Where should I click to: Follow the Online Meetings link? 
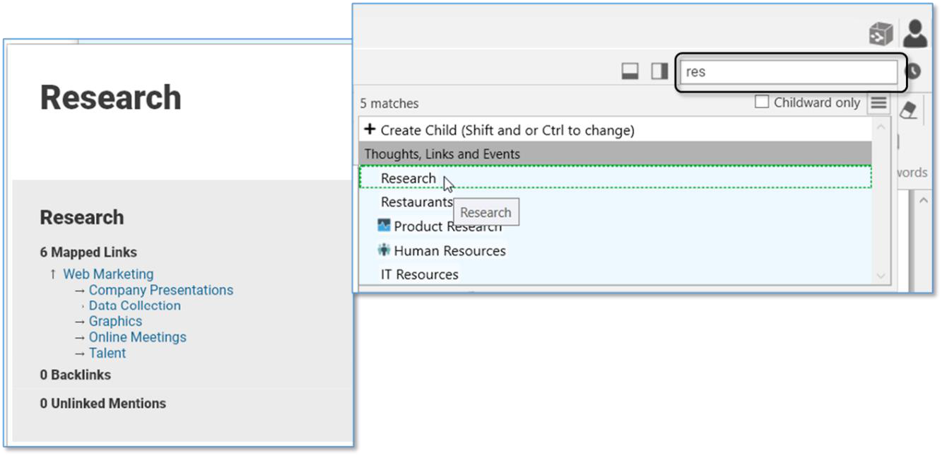138,337
